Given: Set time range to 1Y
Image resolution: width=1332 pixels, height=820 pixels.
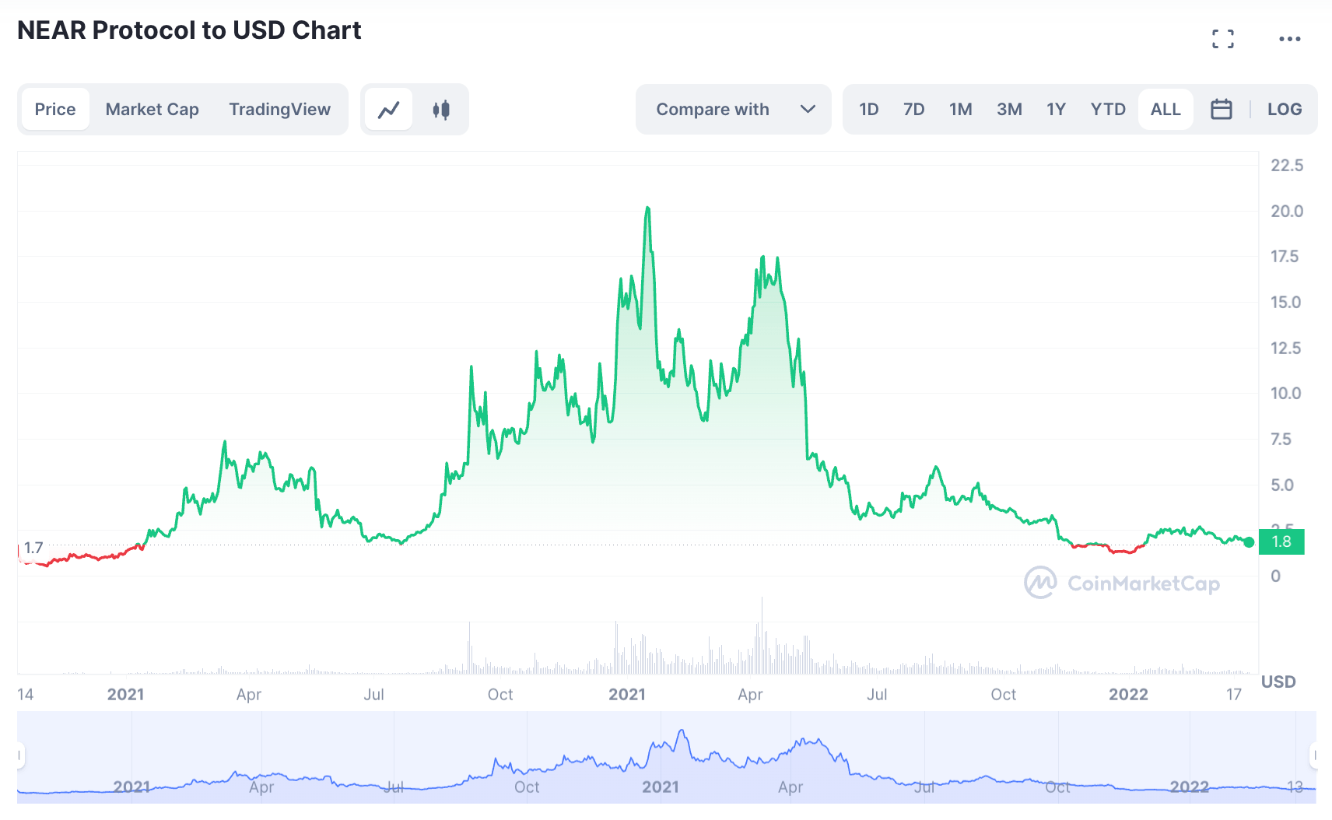Looking at the screenshot, I should pos(1056,110).
